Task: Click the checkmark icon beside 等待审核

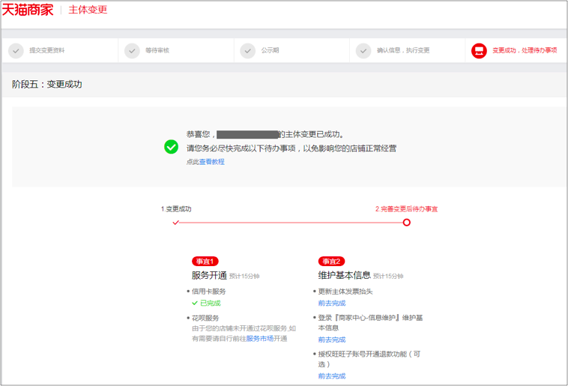Action: coord(133,51)
